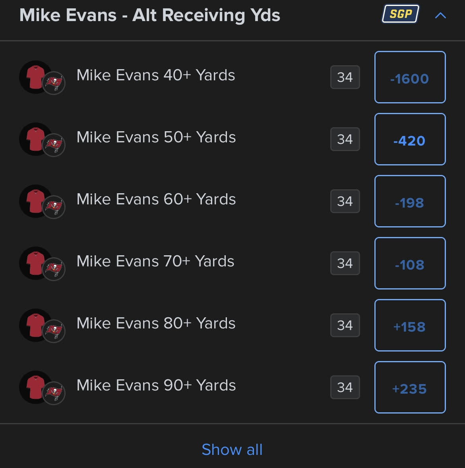Select the -1600 odds for 40+ Yards
This screenshot has height=468, width=465.
410,77
